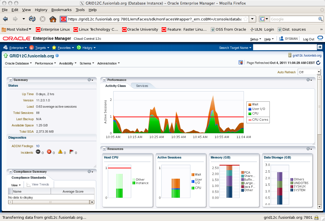This screenshot has width=325, height=221.
Task: Open the Bookmarks menu
Action: (x=61, y=10)
